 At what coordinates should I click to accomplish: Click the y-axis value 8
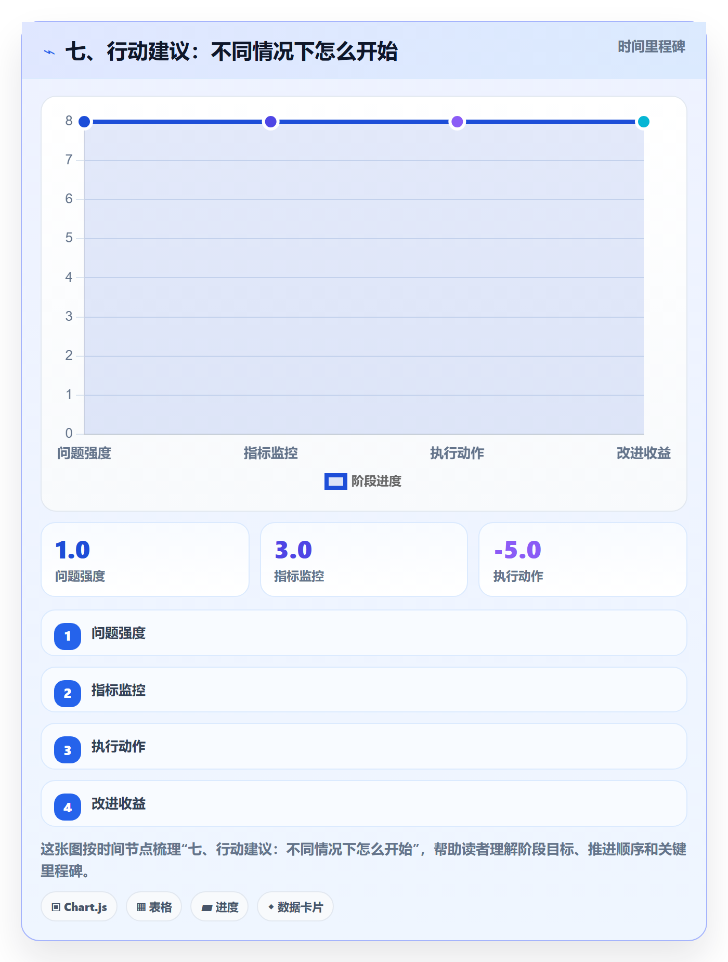pos(69,121)
